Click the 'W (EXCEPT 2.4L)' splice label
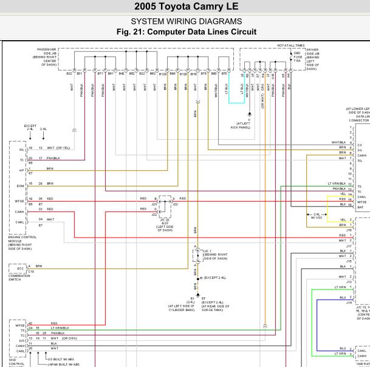Screen dimensions: 370x367 click(213, 278)
